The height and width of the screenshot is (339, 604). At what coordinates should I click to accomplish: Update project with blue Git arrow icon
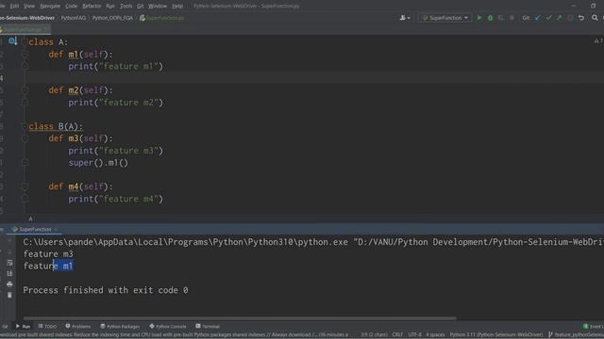point(538,18)
